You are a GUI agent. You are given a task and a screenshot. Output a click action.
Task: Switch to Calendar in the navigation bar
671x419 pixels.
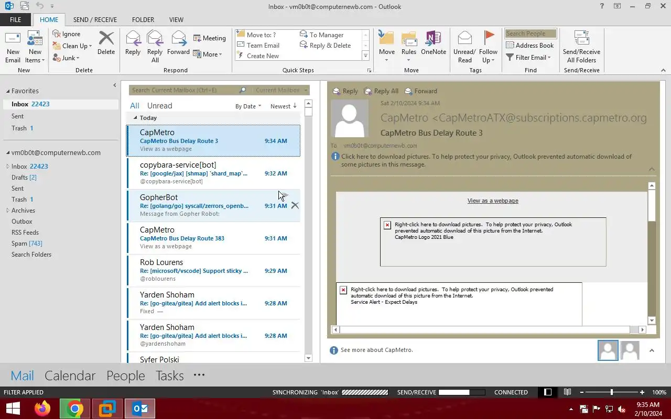[70, 376]
